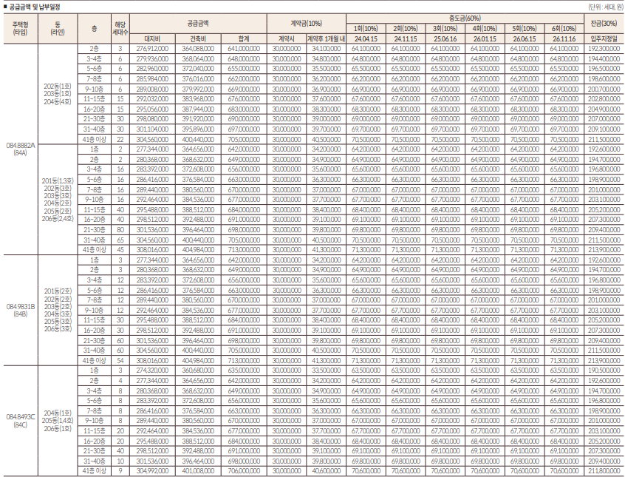Click the type cell '084.8882A (84A)'
Screen dimensions: 625x477
[x=21, y=149]
